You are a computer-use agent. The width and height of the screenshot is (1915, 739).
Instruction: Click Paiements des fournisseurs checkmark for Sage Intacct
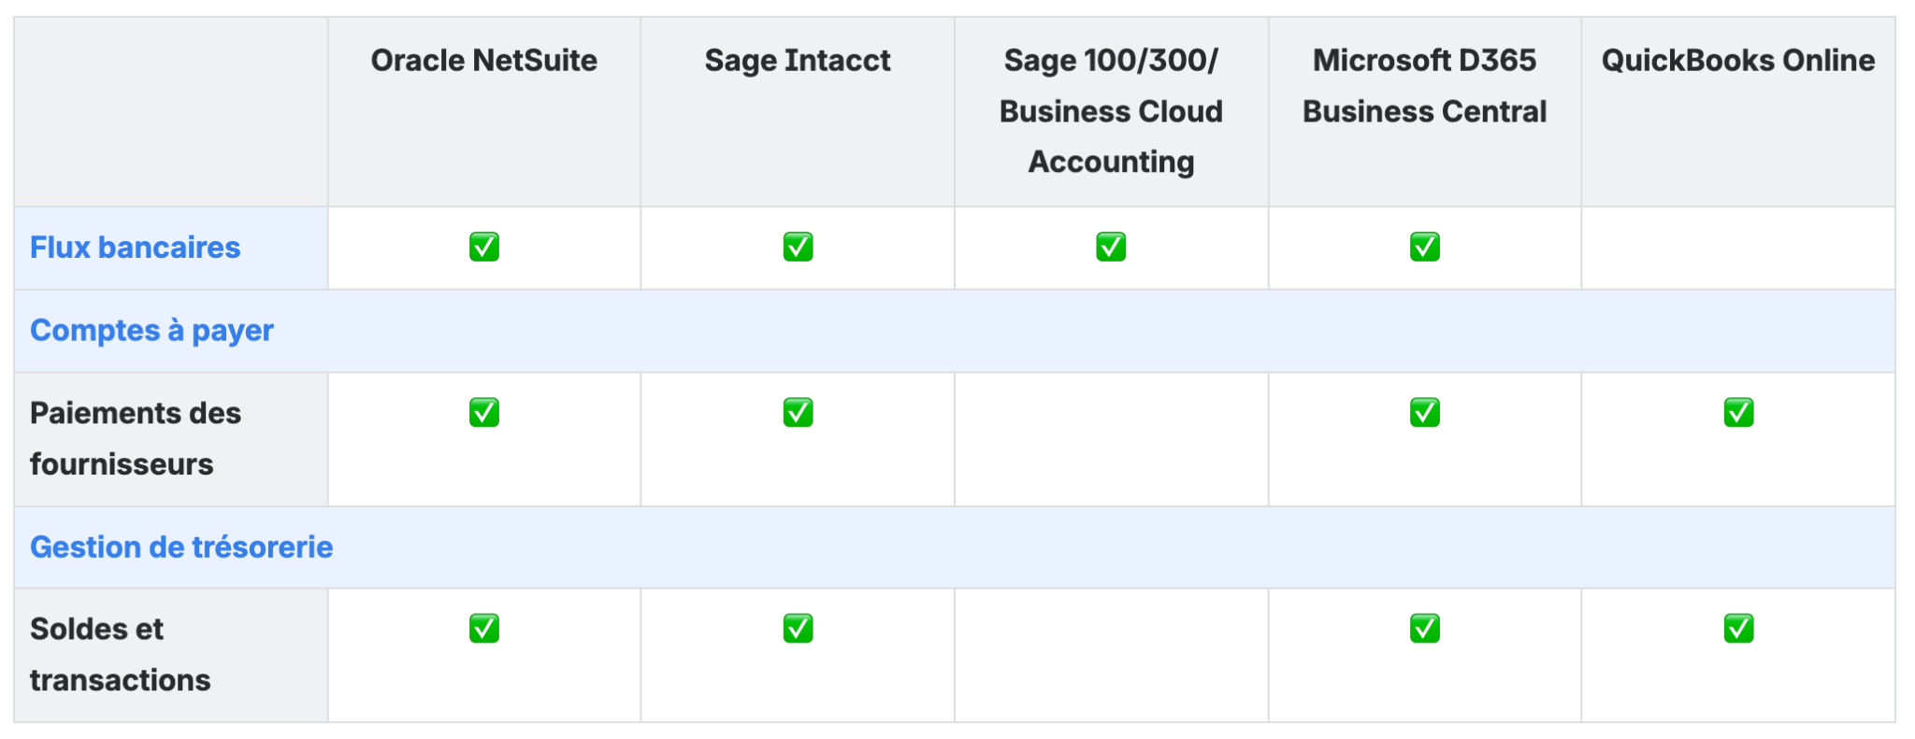point(798,412)
